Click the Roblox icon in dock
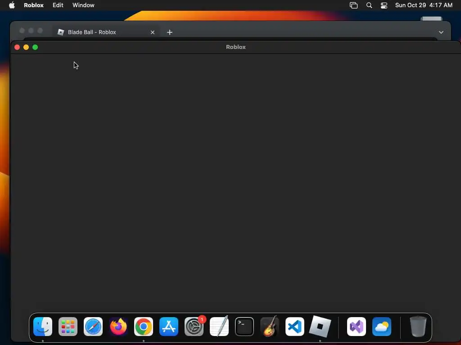Image resolution: width=461 pixels, height=345 pixels. pyautogui.click(x=320, y=327)
